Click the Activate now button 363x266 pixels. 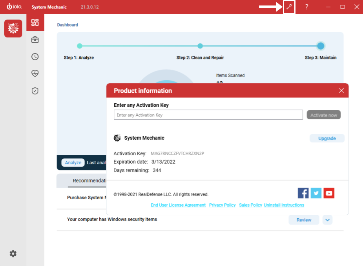point(324,115)
